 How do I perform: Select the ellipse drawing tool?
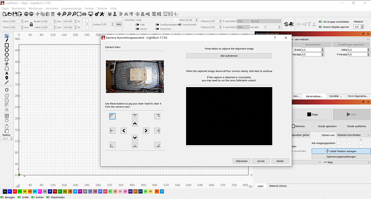[x=6, y=50]
